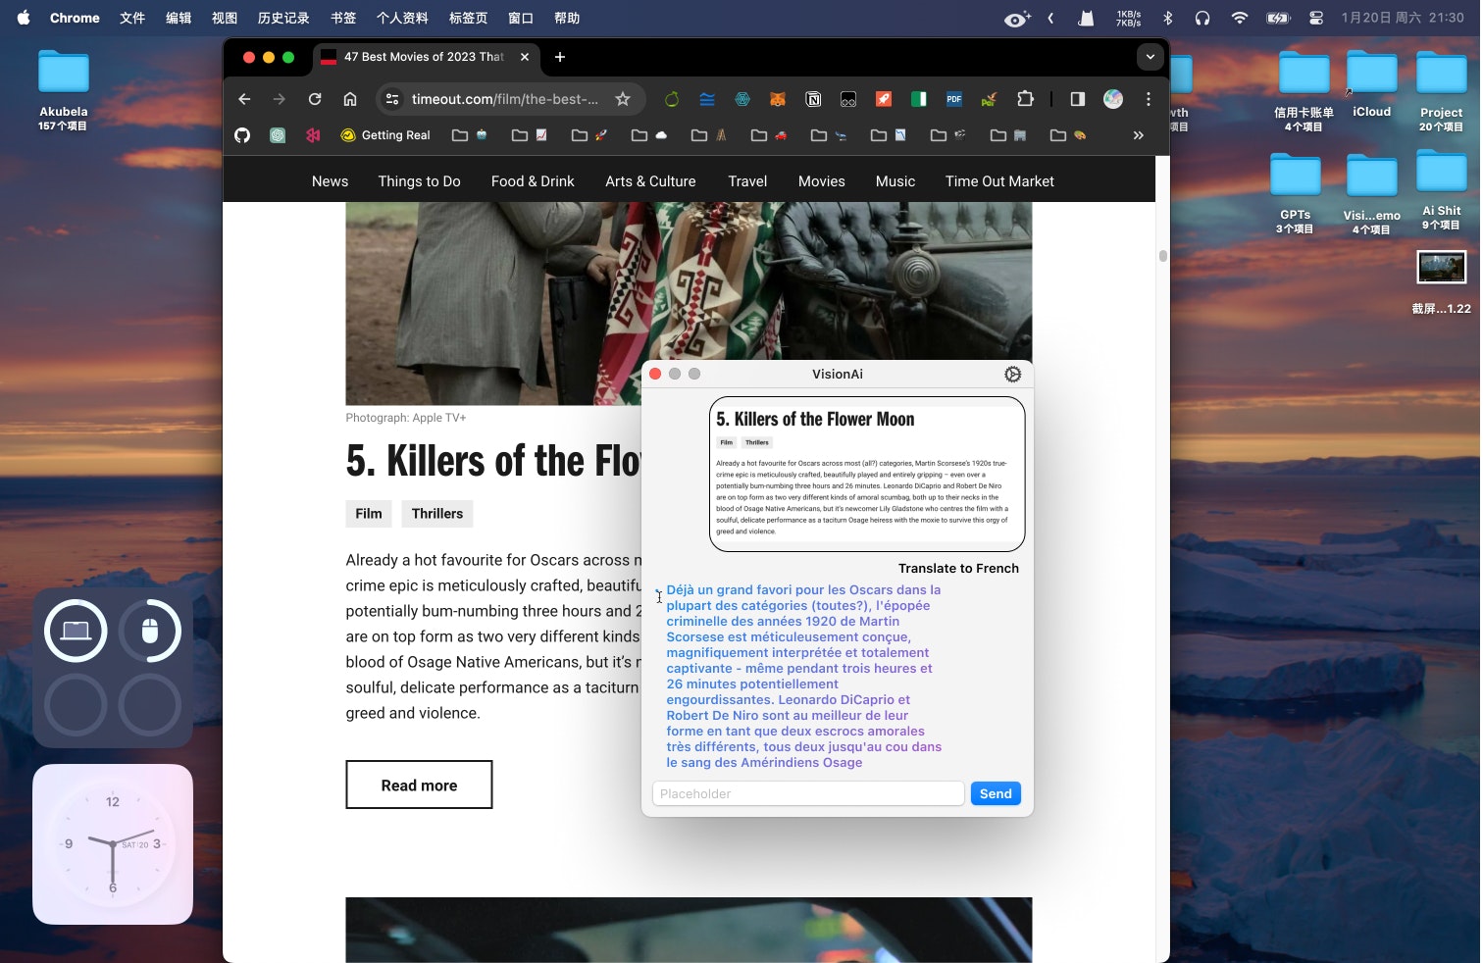Viewport: 1483px width, 963px height.
Task: Click the Send button in VisionAi
Action: click(x=996, y=793)
